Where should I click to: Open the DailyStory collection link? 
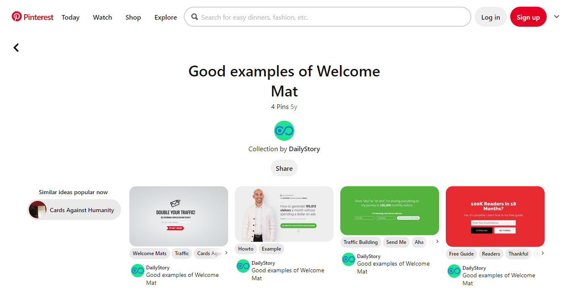click(304, 149)
